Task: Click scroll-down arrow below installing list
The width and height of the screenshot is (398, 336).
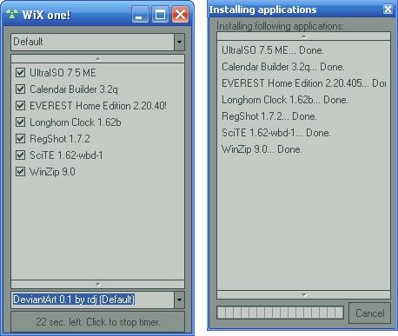Action: pos(303,294)
